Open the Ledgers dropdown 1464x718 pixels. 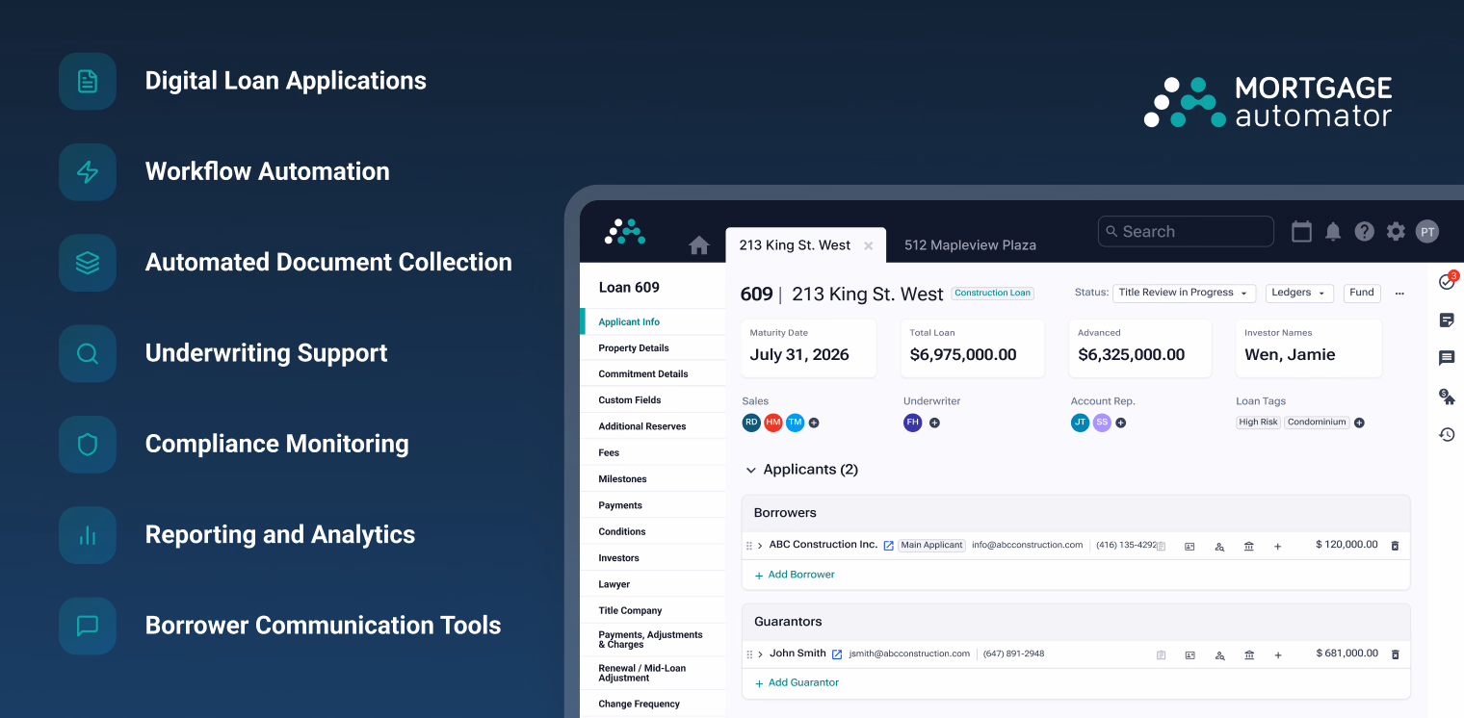pyautogui.click(x=1299, y=293)
